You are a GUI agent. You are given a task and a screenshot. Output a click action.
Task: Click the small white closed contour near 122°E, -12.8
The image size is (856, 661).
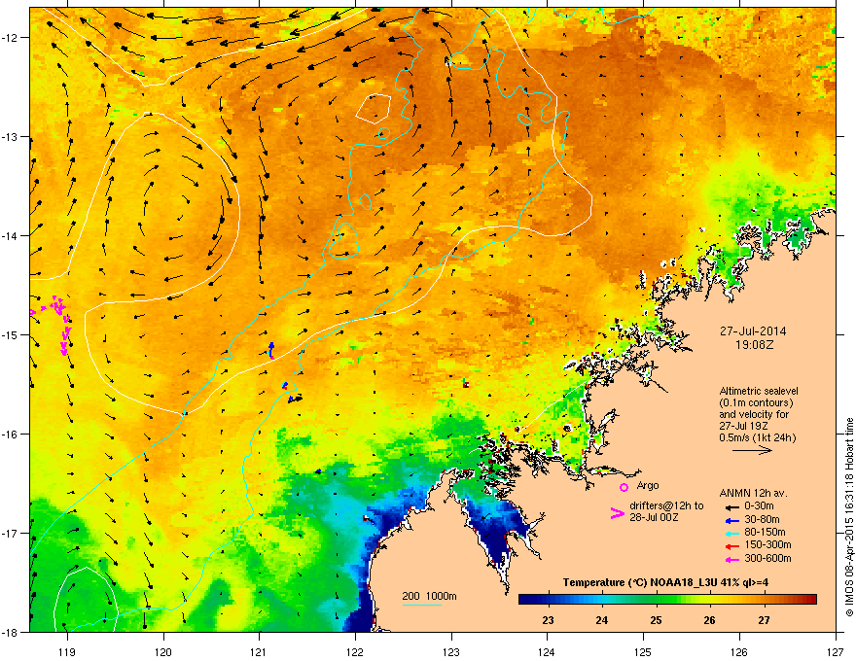click(374, 108)
